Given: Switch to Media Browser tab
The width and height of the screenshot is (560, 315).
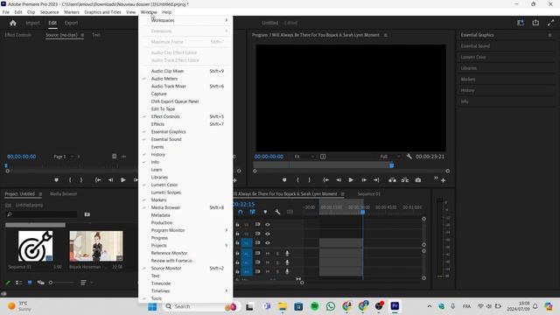Looking at the screenshot, I should tap(63, 194).
